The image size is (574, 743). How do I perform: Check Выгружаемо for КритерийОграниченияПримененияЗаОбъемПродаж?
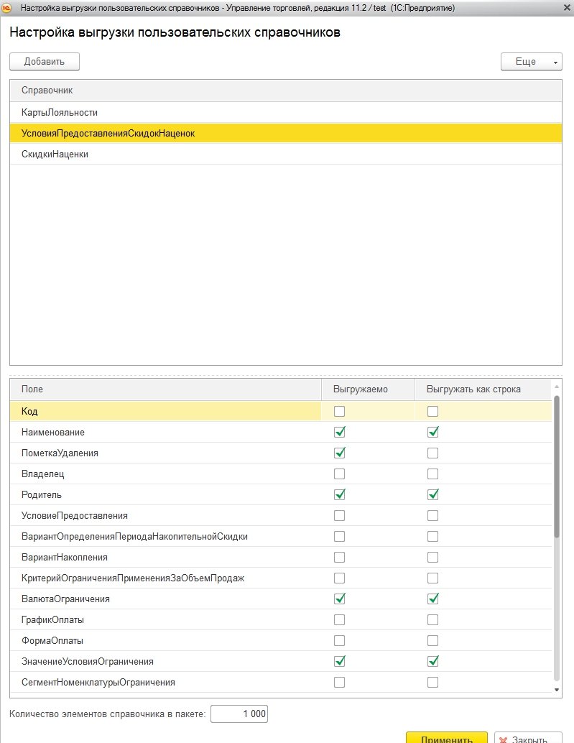click(340, 578)
